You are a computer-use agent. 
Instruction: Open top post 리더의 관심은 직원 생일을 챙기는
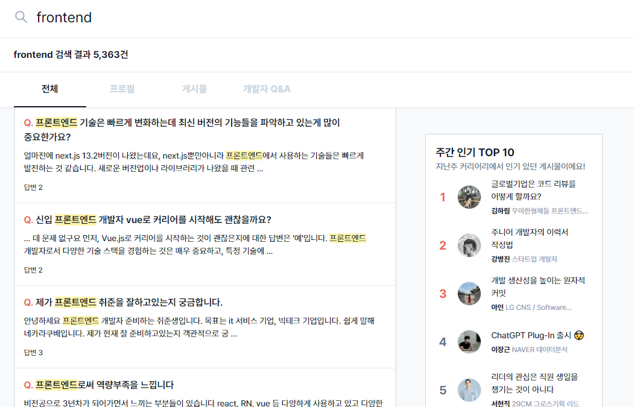pyautogui.click(x=534, y=383)
